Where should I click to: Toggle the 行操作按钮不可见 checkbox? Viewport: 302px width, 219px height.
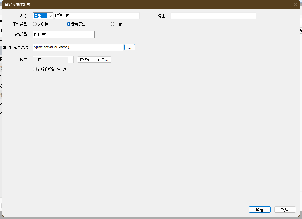click(35, 69)
